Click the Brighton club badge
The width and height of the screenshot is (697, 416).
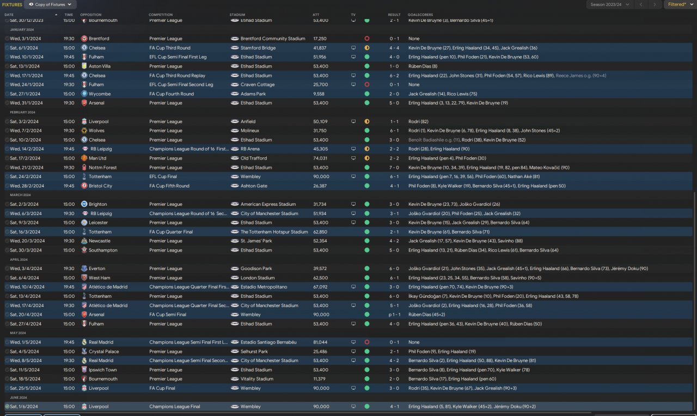click(x=84, y=204)
